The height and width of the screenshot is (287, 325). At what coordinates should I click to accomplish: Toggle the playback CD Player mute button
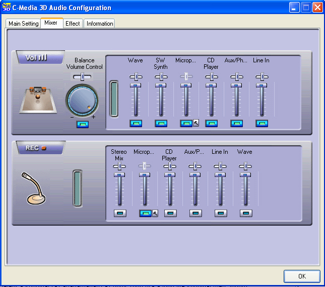point(212,124)
